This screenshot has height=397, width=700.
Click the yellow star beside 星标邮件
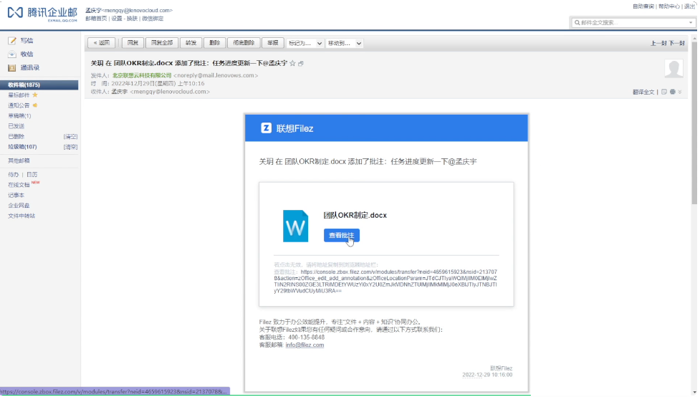click(35, 95)
